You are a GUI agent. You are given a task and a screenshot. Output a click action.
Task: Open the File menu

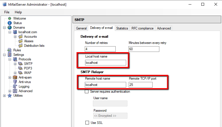[7, 12]
